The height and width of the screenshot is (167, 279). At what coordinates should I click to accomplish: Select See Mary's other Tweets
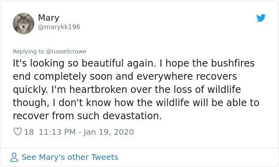(70, 157)
